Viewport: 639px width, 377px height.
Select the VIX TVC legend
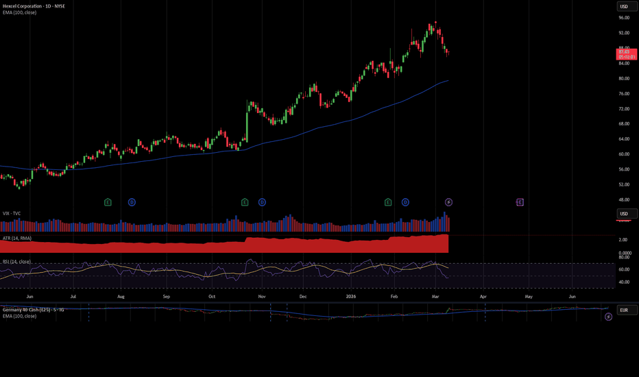click(x=12, y=214)
